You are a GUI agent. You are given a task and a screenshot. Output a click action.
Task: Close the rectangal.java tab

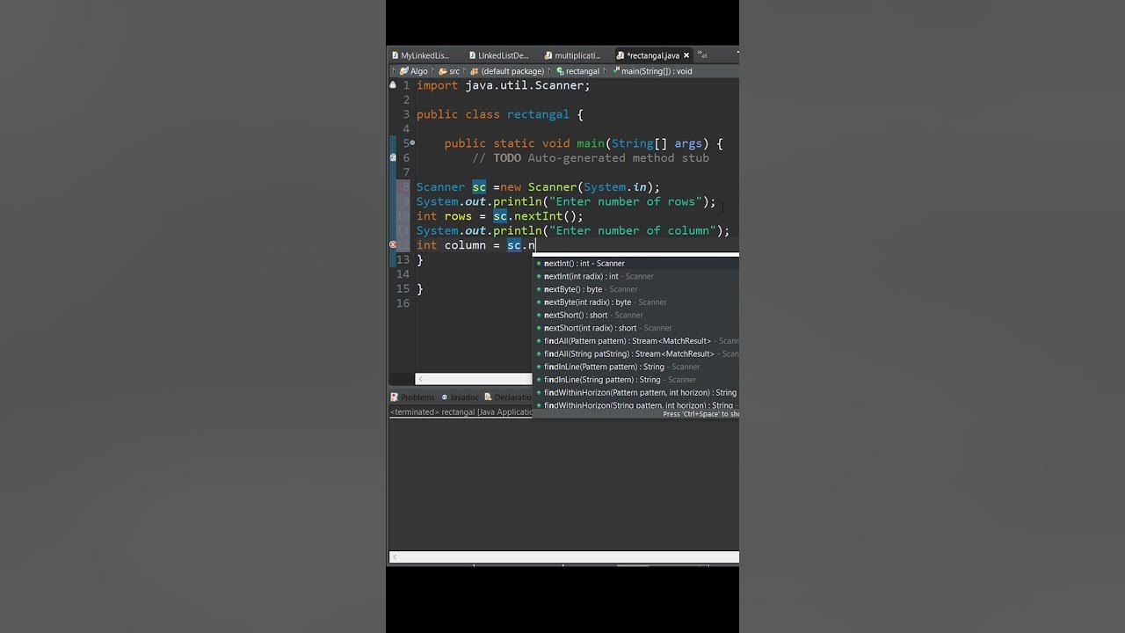(686, 55)
